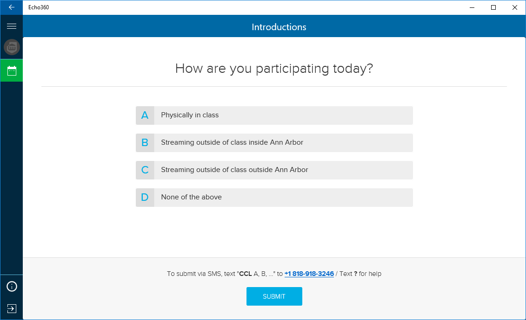526x320 pixels.
Task: Click the letter A answer badge
Action: pyautogui.click(x=145, y=115)
